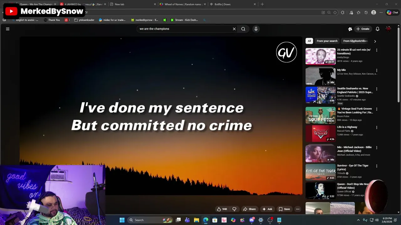Image resolution: width=401 pixels, height=225 pixels.
Task: Open options menu for Seattle Seahawks video
Action: coord(377,89)
